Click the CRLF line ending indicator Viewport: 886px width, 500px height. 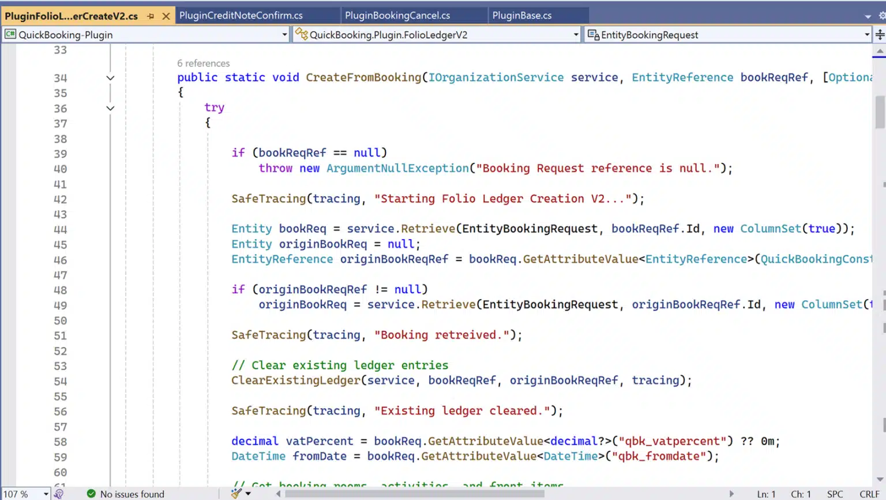click(x=870, y=494)
